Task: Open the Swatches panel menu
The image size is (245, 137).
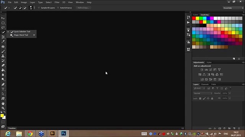Action: click(x=243, y=15)
